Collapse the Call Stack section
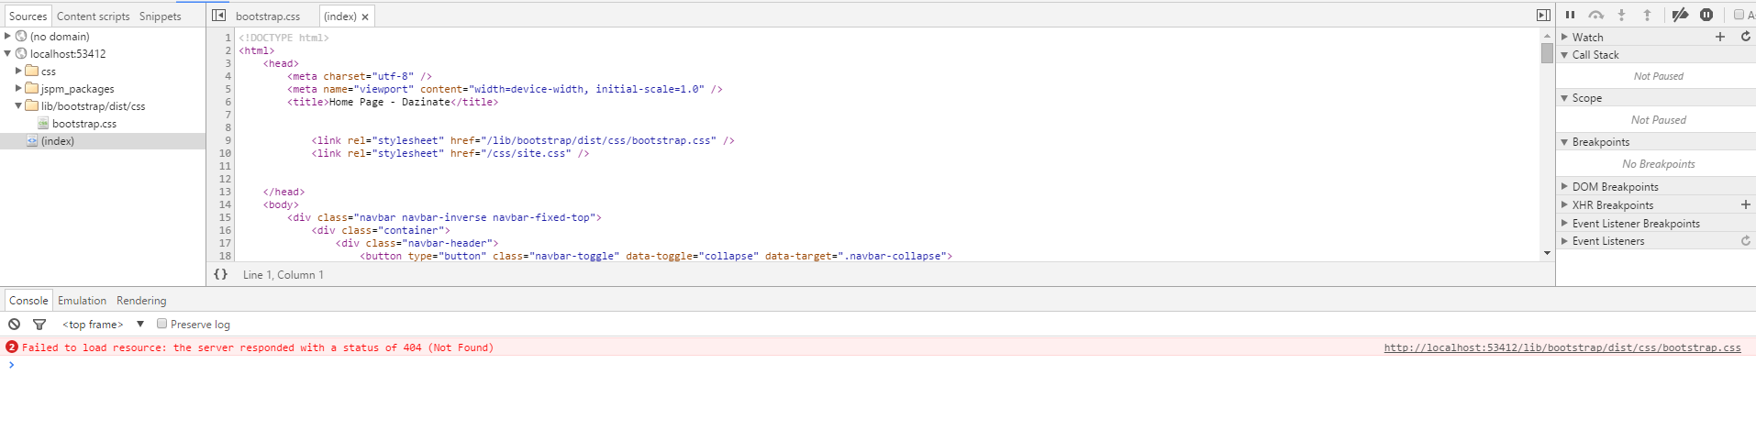Screen dimensions: 1756x441 (x=1564, y=54)
